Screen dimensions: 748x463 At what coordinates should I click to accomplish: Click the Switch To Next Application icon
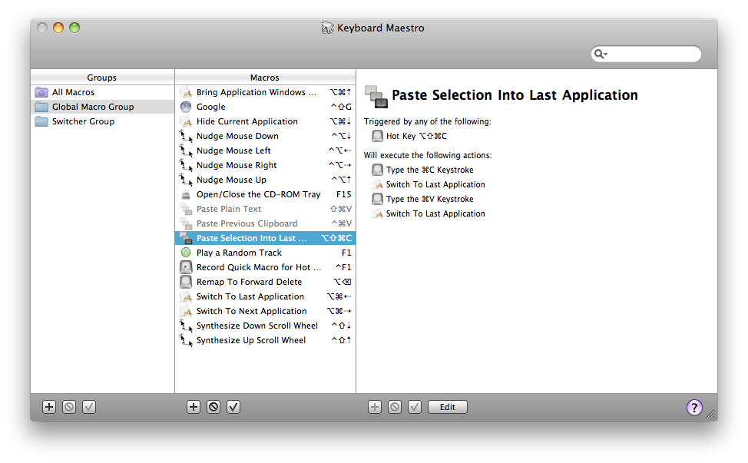(186, 312)
